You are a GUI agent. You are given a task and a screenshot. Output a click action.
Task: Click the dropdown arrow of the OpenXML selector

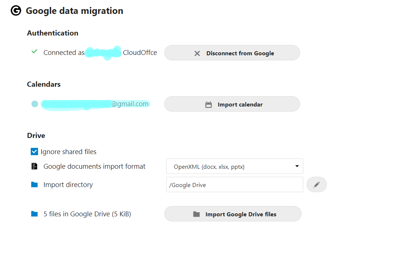[x=297, y=166]
